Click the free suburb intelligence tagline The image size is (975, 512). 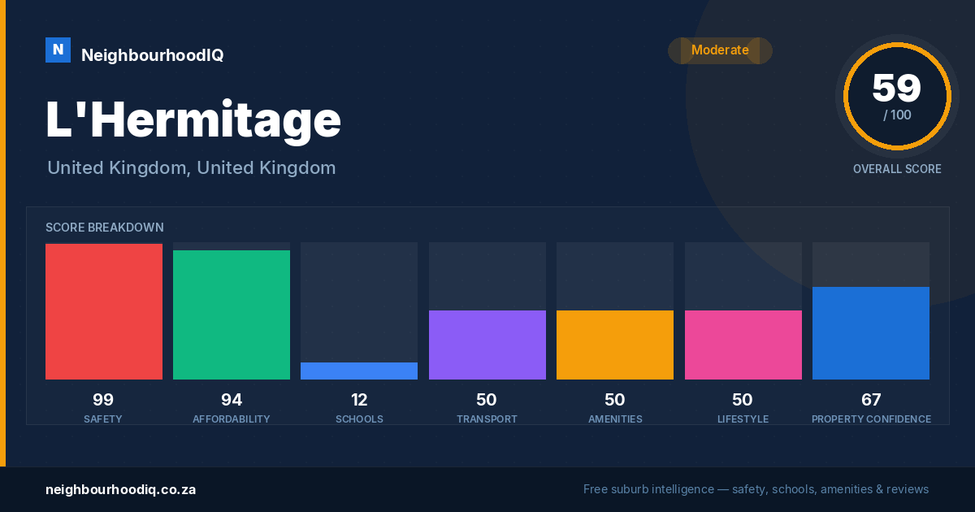coord(756,489)
